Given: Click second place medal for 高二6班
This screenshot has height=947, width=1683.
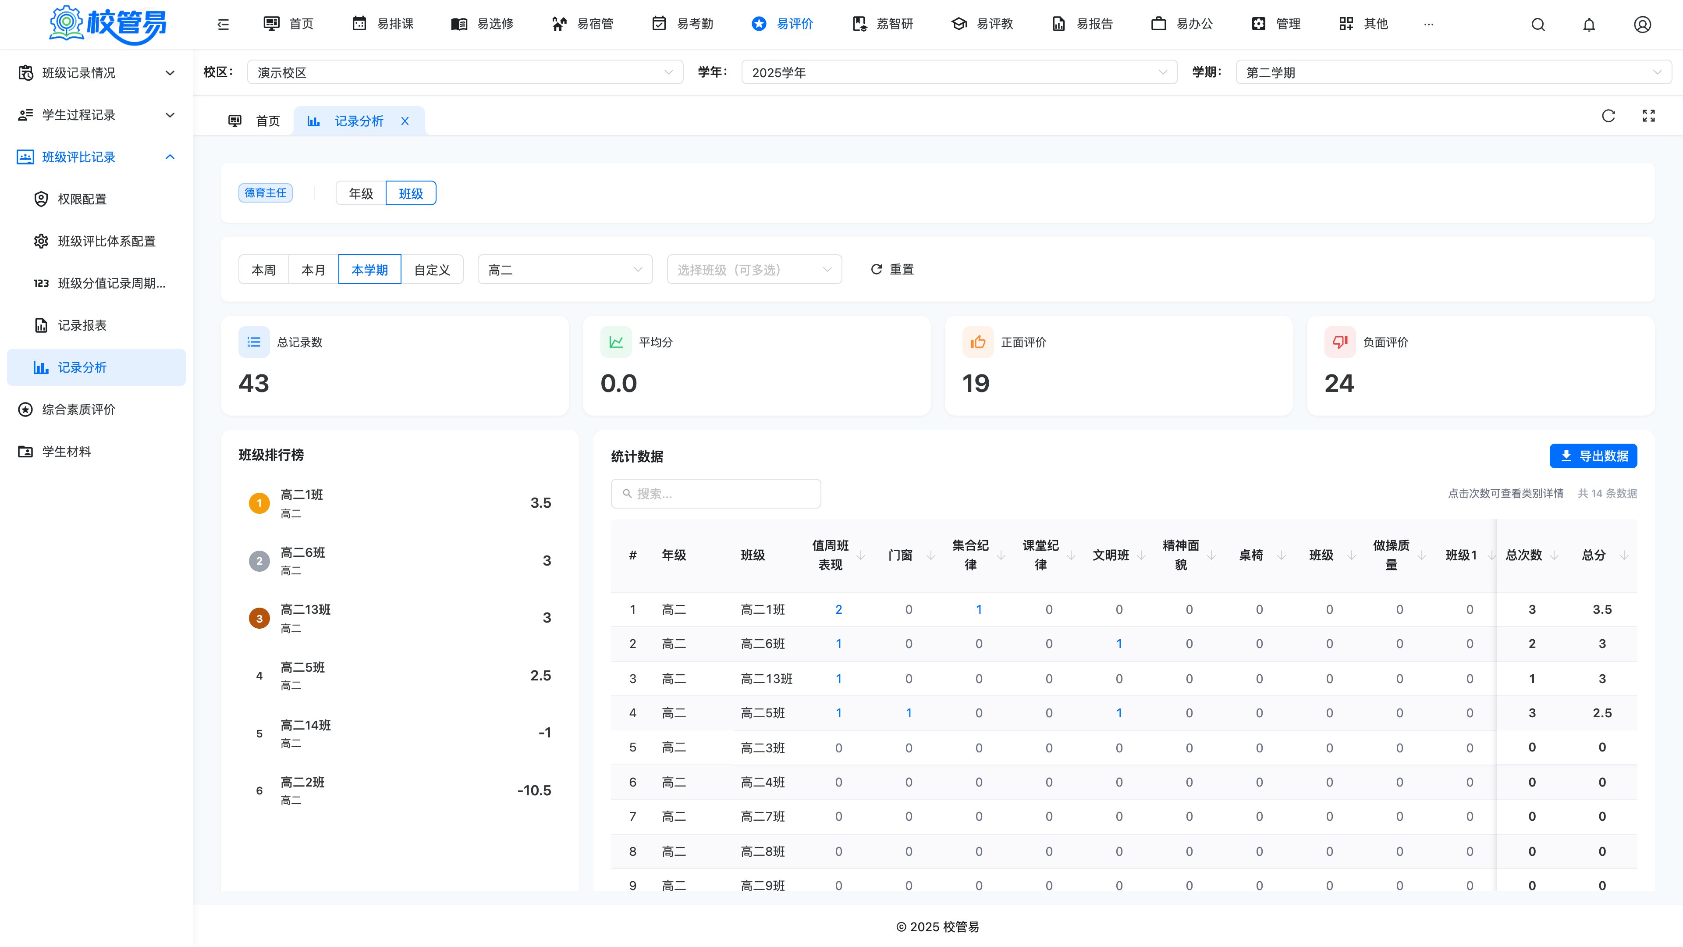Looking at the screenshot, I should 259,561.
